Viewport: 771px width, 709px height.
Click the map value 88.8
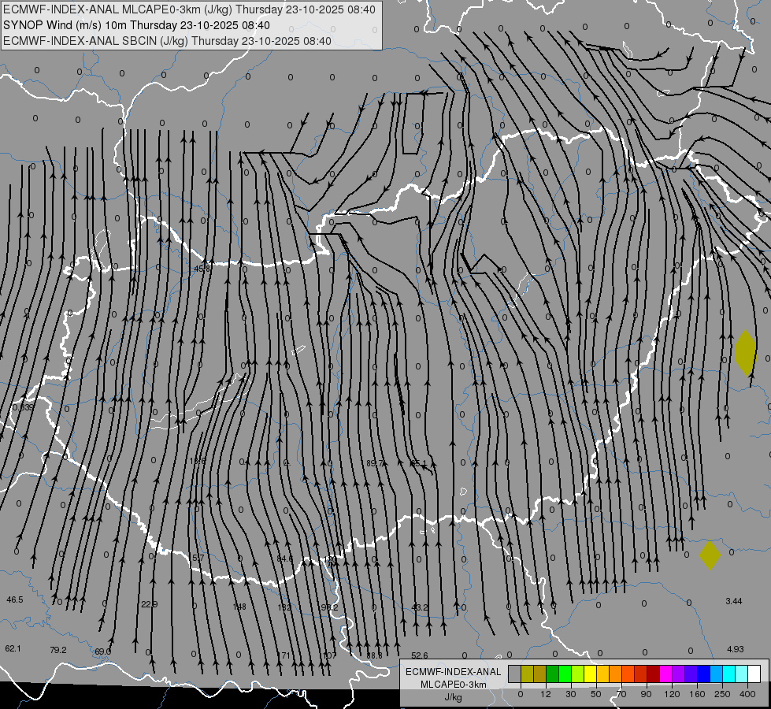tap(374, 655)
